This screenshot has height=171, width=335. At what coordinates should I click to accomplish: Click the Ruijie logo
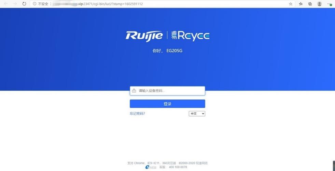pos(144,36)
